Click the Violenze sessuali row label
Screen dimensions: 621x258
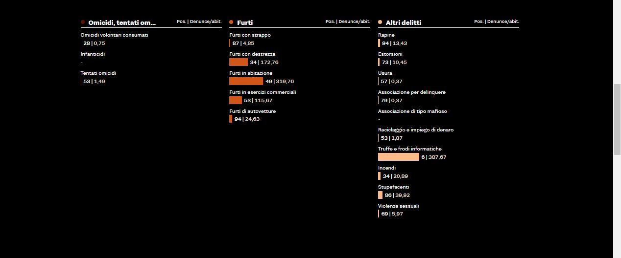pos(398,206)
